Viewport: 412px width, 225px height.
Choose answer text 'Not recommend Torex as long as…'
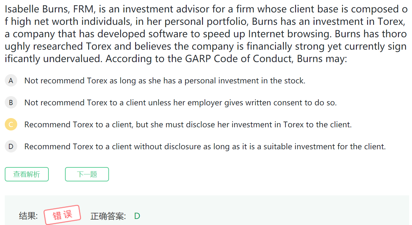pos(165,81)
